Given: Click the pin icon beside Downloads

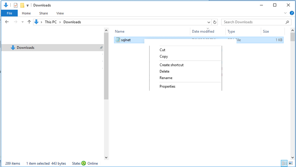Looking at the screenshot, I should tap(101, 48).
